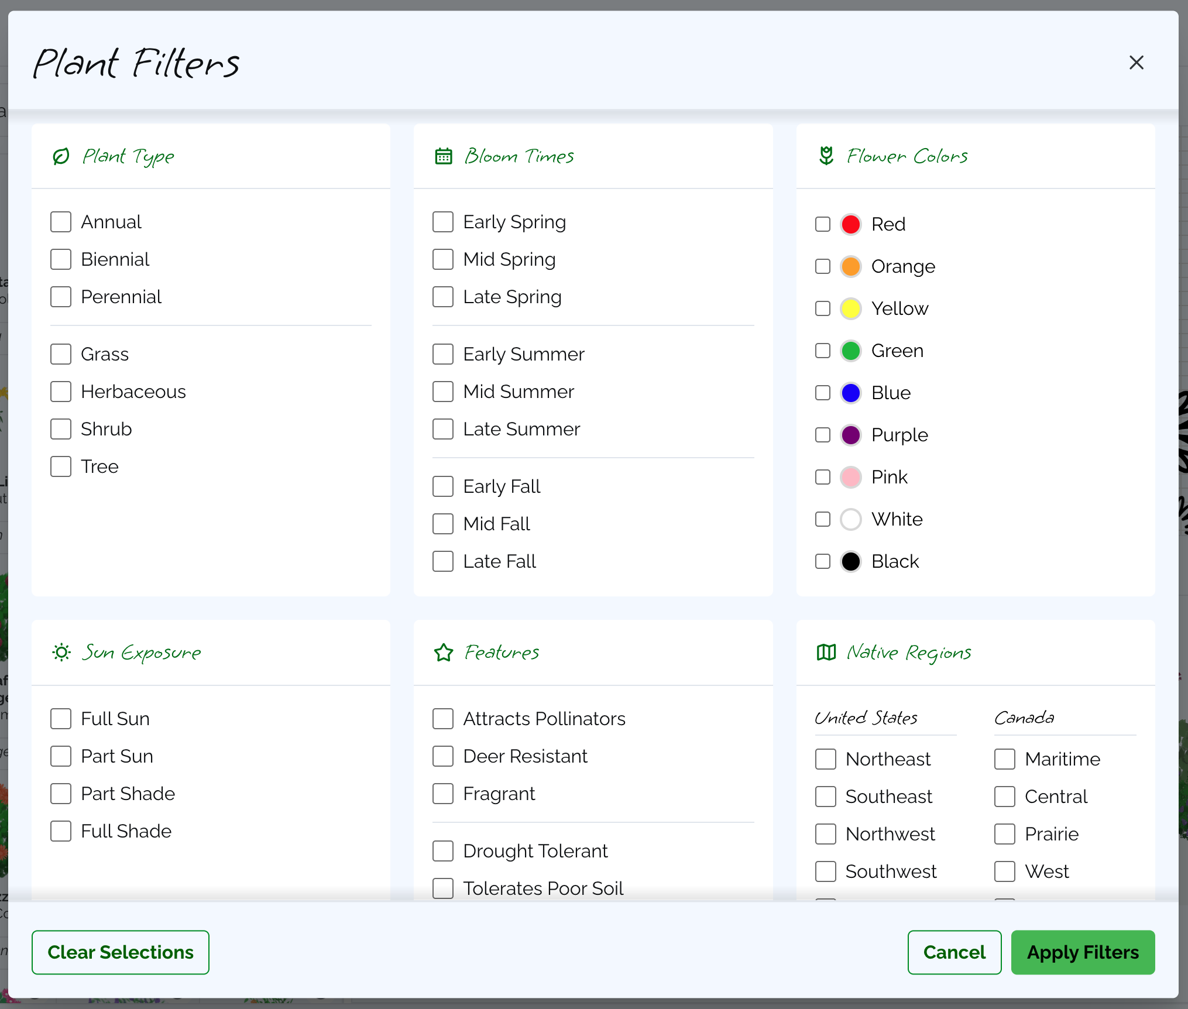Click the tulip icon beside Flower Colors
The image size is (1188, 1009).
[x=825, y=156]
